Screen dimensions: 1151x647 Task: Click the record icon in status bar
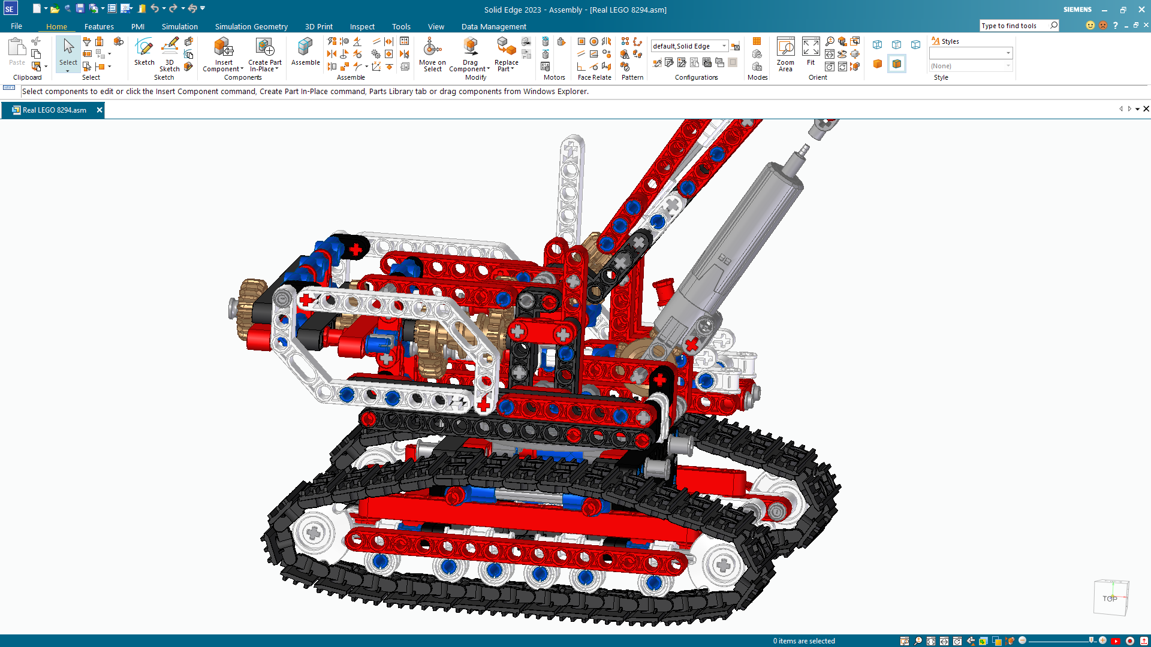[1129, 641]
